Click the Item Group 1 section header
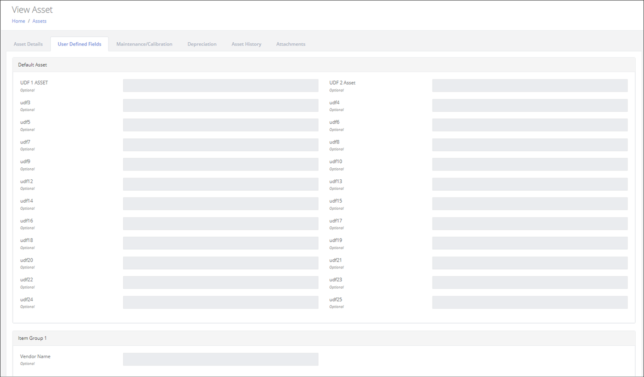This screenshot has width=644, height=377. [x=324, y=338]
